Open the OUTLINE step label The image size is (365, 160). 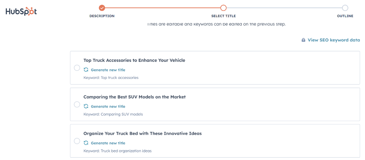tap(345, 16)
